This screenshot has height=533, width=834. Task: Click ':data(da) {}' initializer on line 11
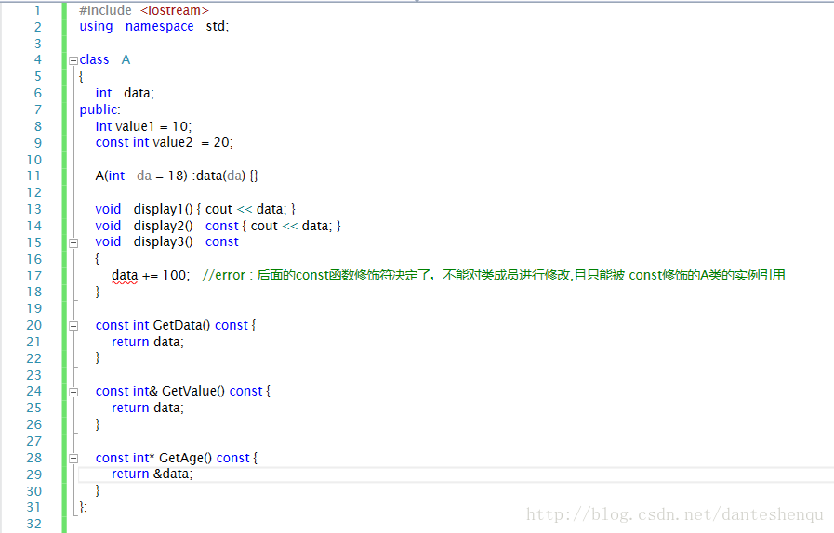point(225,175)
